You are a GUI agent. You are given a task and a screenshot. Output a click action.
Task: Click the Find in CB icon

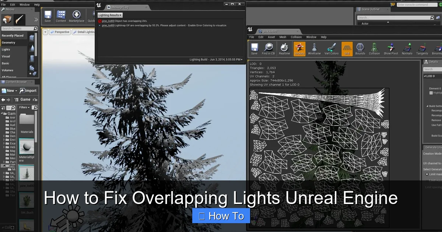tap(268, 48)
